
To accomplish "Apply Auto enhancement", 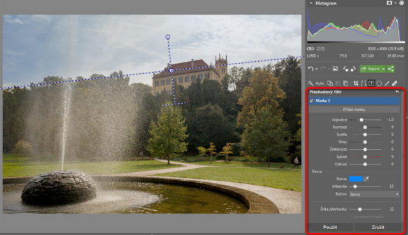I will tap(319, 83).
